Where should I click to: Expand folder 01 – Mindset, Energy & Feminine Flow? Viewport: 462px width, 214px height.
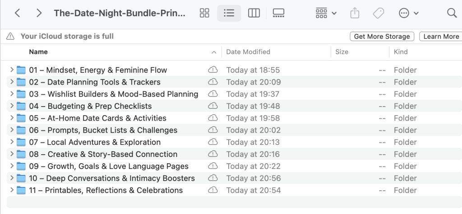[x=12, y=70]
